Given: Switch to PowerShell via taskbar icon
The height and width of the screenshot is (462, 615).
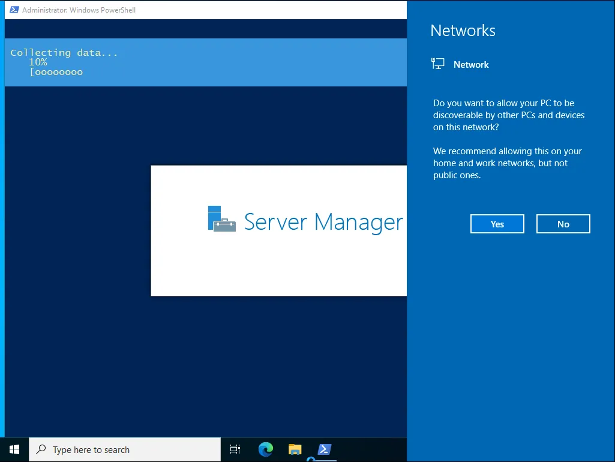Looking at the screenshot, I should (324, 449).
